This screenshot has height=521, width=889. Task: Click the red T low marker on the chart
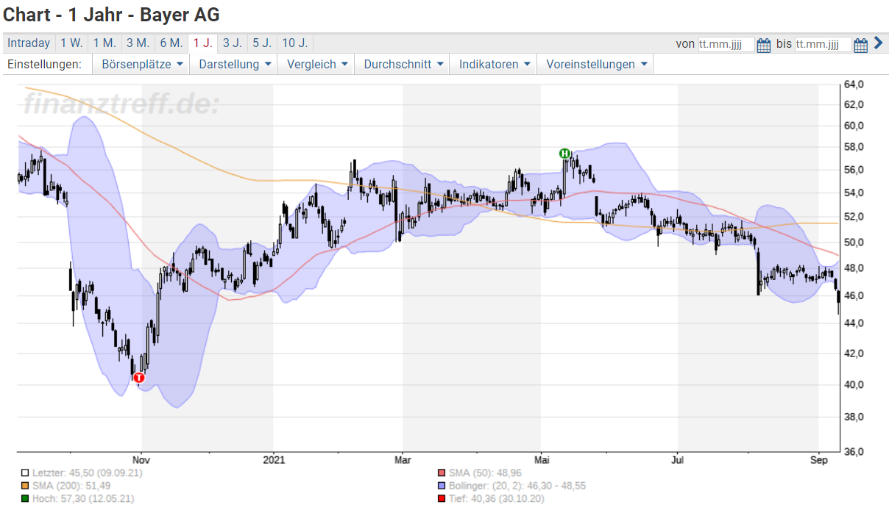click(x=138, y=378)
